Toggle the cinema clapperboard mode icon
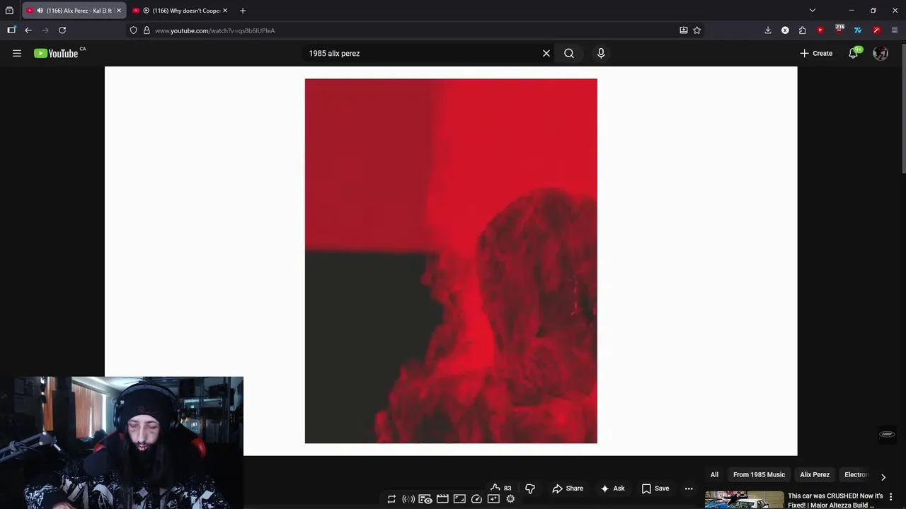This screenshot has width=906, height=509. coord(442,499)
